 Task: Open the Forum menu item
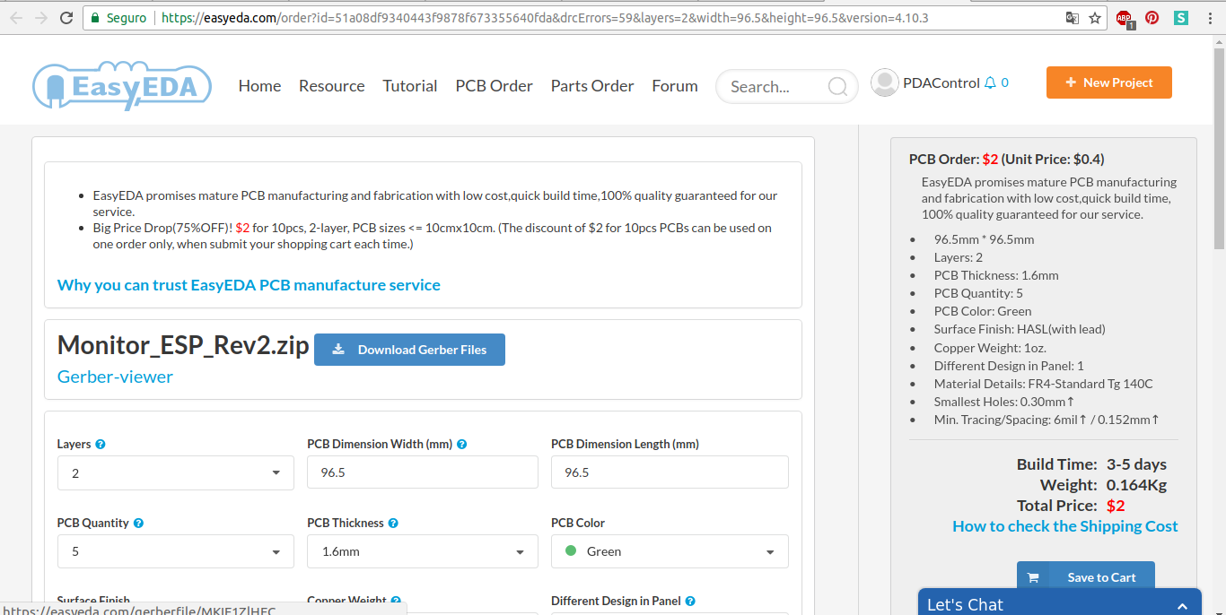point(675,86)
